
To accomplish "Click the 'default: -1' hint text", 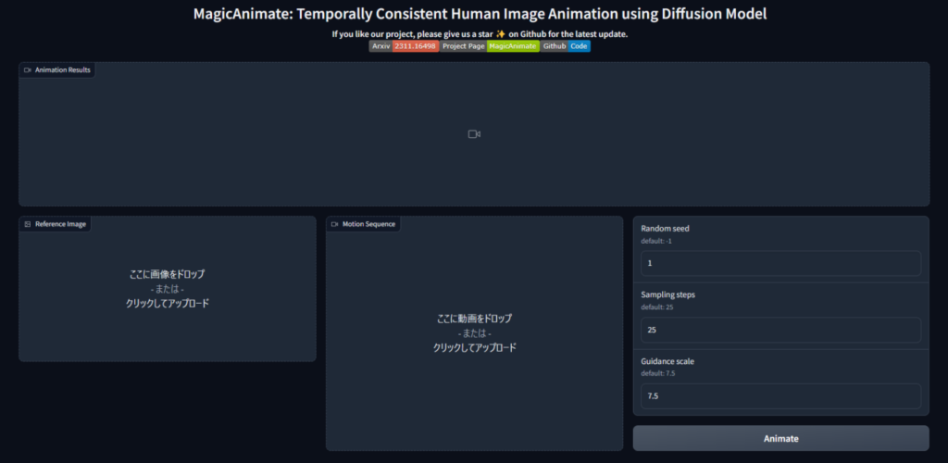I will point(656,241).
